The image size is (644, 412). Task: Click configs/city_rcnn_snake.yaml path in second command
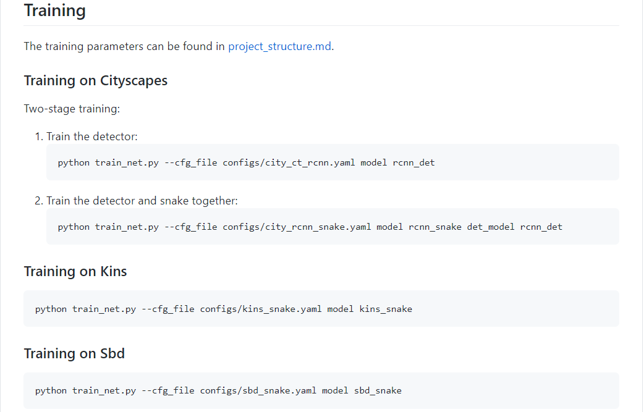(x=297, y=227)
